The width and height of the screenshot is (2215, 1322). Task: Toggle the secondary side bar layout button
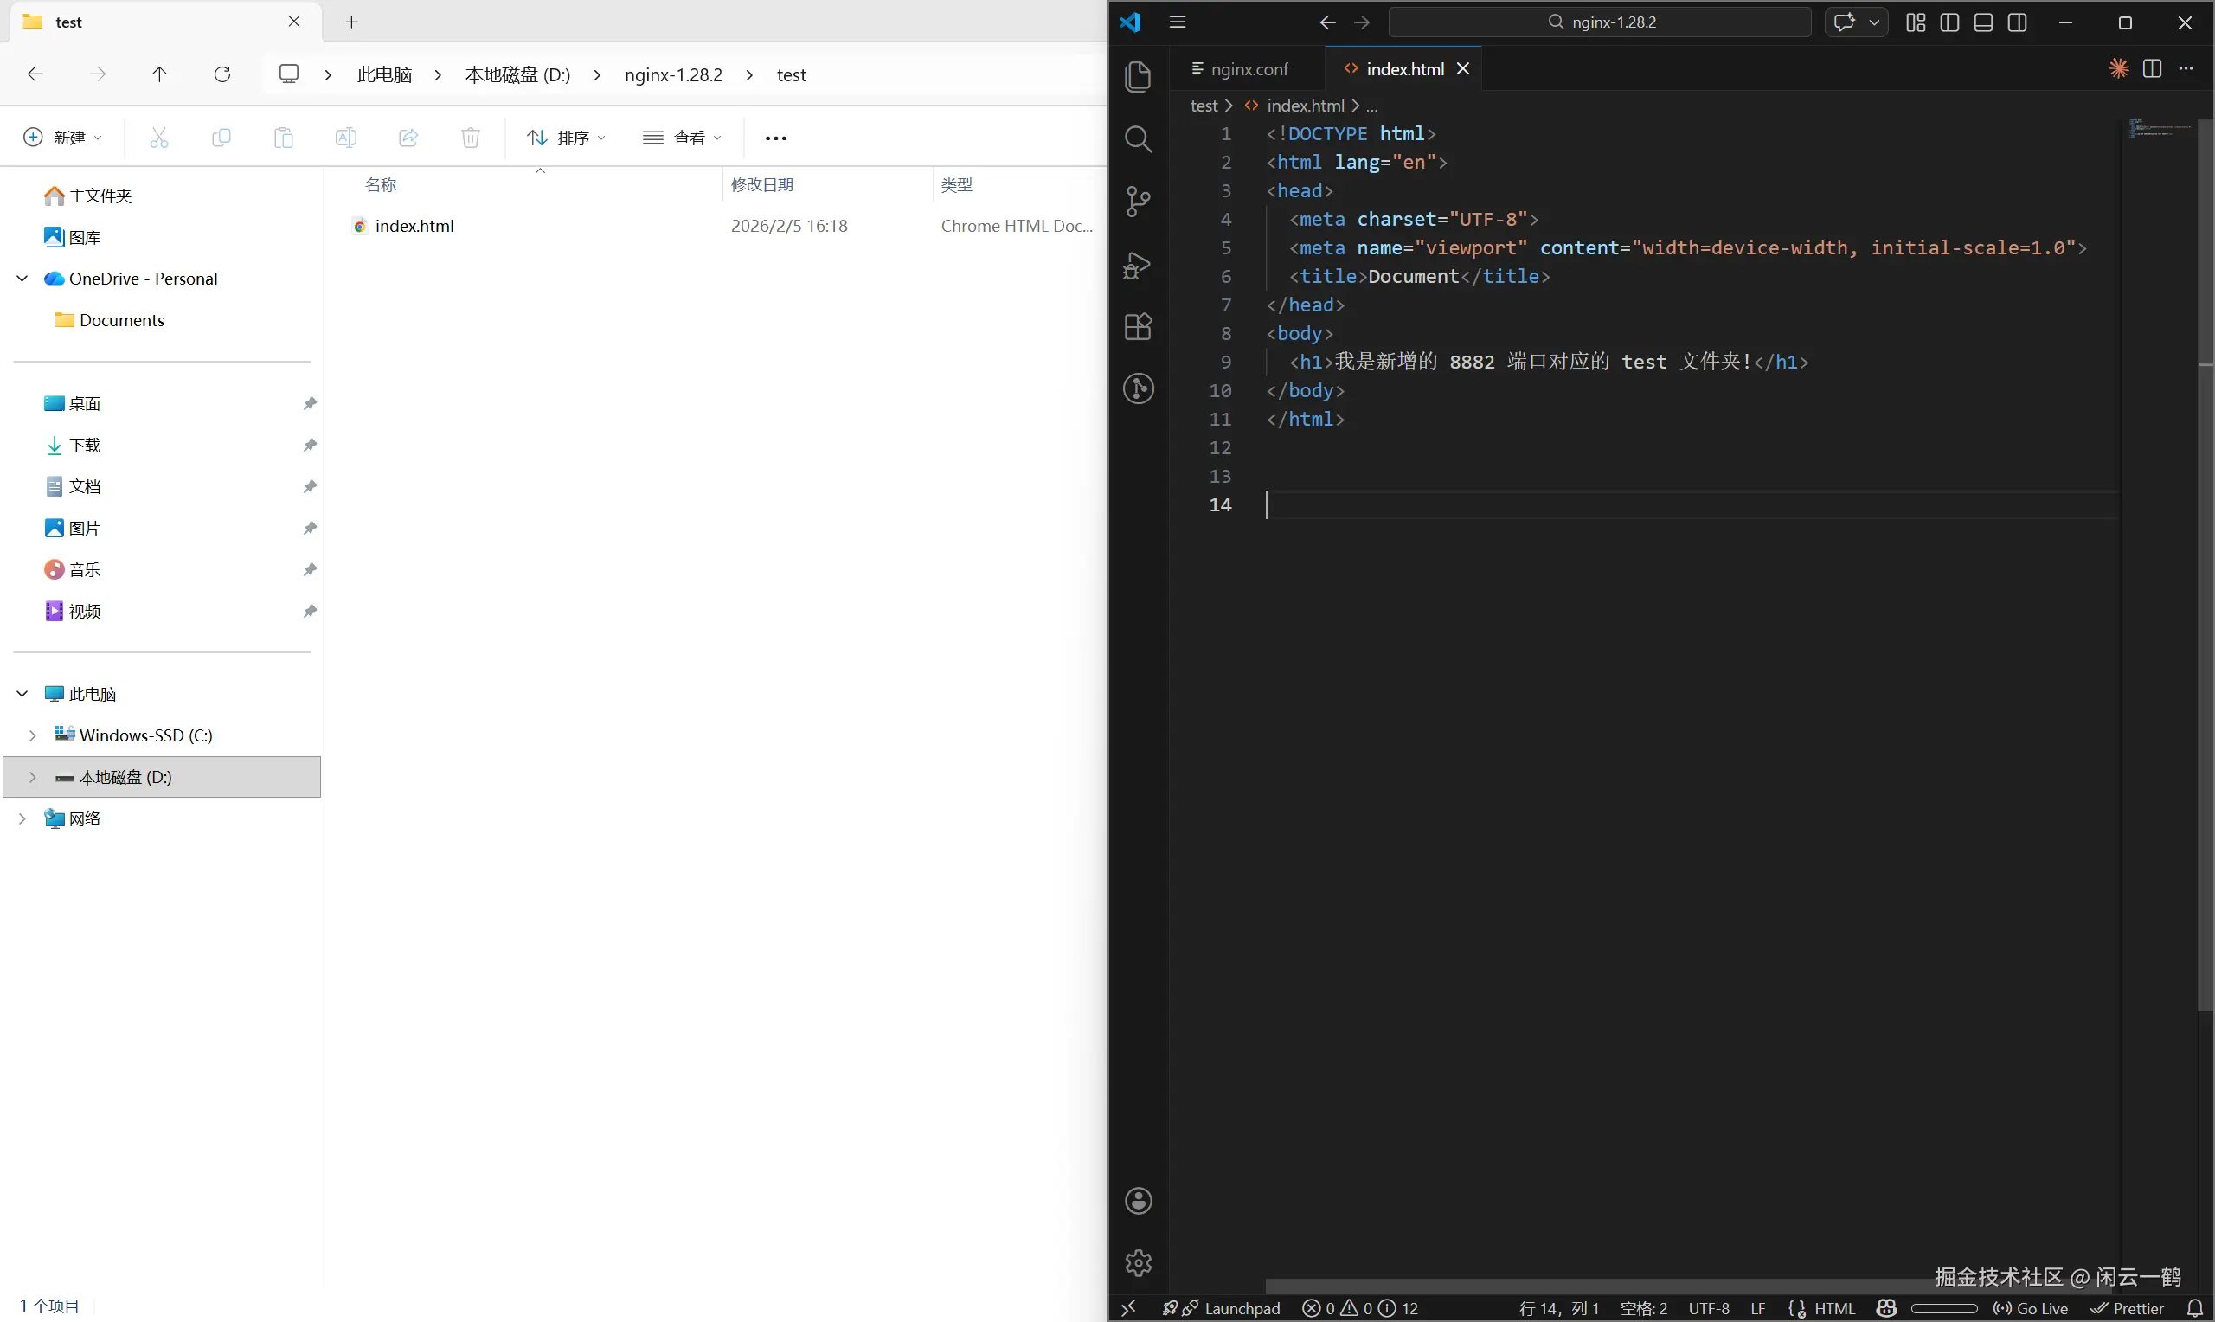click(2017, 22)
